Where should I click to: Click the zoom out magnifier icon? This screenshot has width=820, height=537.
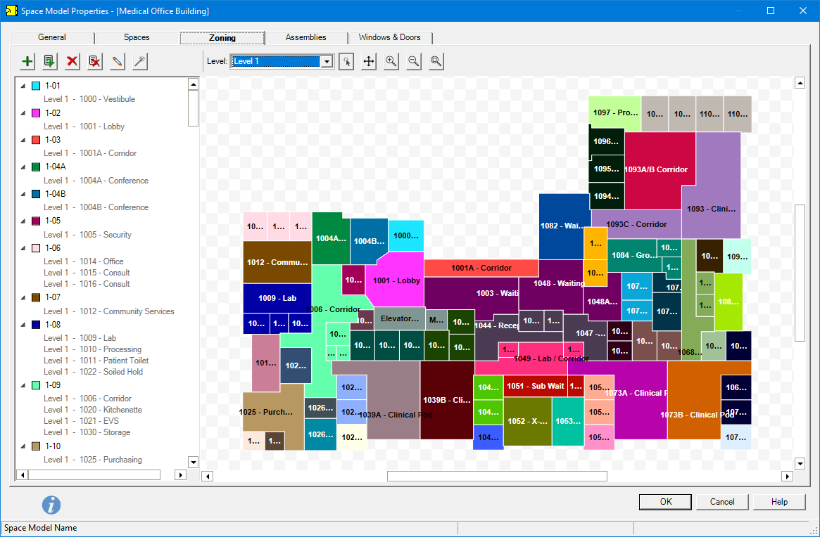tap(414, 61)
